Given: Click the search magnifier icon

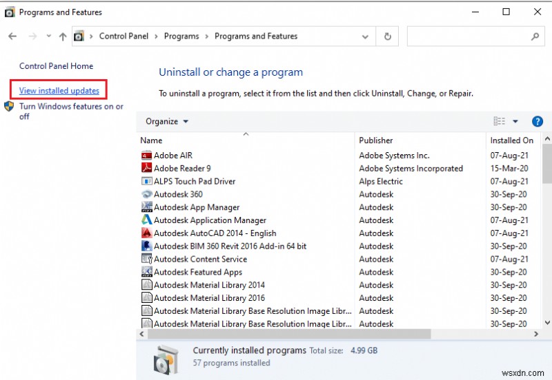Looking at the screenshot, I should tap(535, 36).
